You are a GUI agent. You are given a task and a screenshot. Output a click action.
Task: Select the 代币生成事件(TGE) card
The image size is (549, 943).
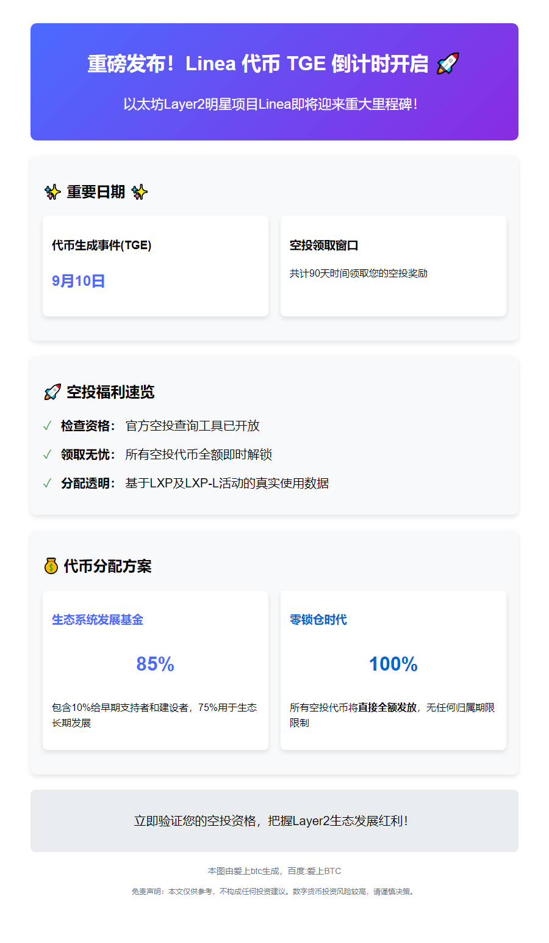click(155, 265)
